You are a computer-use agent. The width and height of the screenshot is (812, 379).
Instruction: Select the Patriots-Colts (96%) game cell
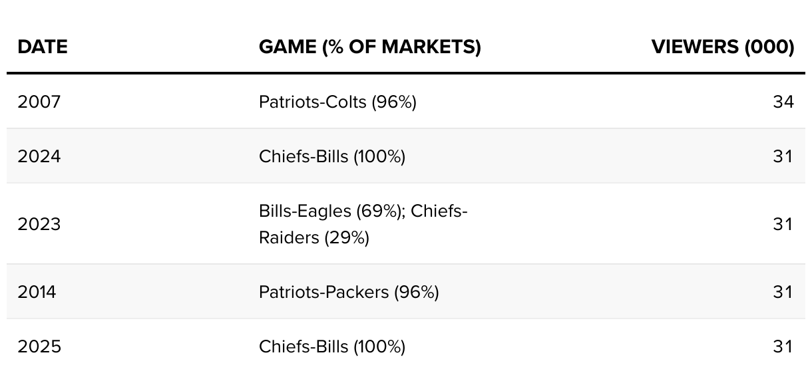tap(337, 102)
